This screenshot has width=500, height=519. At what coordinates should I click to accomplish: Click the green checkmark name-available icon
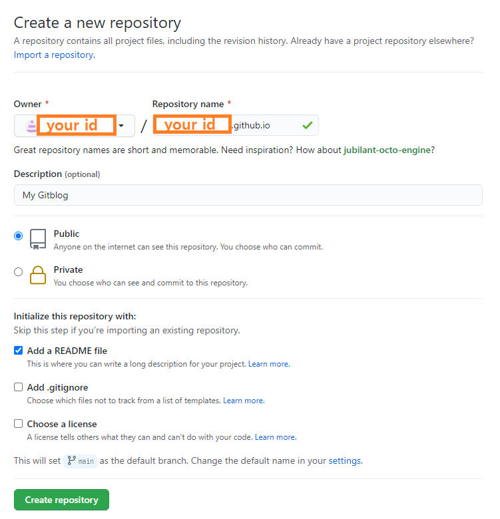pyautogui.click(x=308, y=125)
